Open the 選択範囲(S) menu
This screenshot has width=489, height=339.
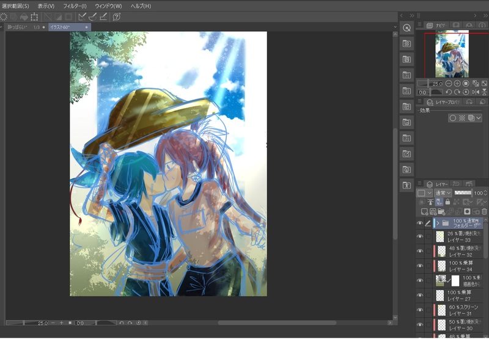coord(15,6)
